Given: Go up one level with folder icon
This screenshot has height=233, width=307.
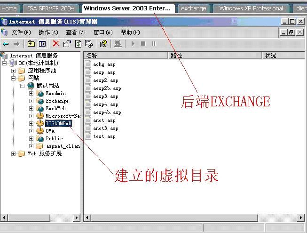Looking at the screenshot, I should 31,44.
